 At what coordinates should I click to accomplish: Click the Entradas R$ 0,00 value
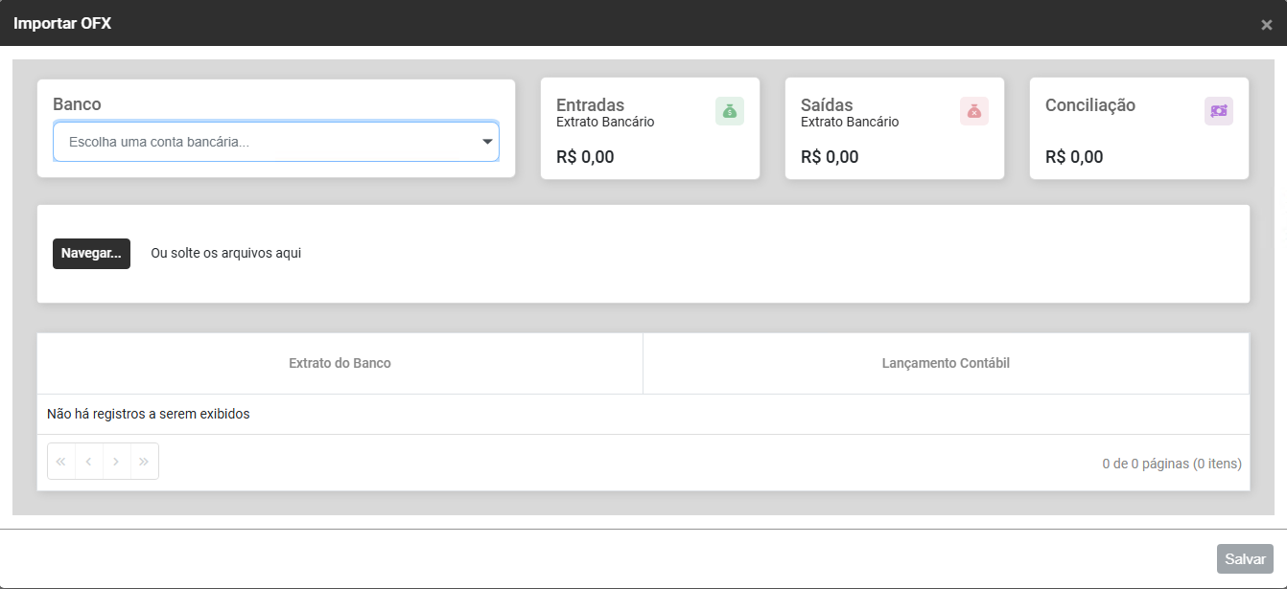(x=585, y=157)
